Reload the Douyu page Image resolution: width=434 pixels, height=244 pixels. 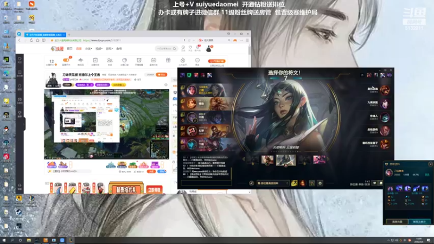(x=31, y=40)
